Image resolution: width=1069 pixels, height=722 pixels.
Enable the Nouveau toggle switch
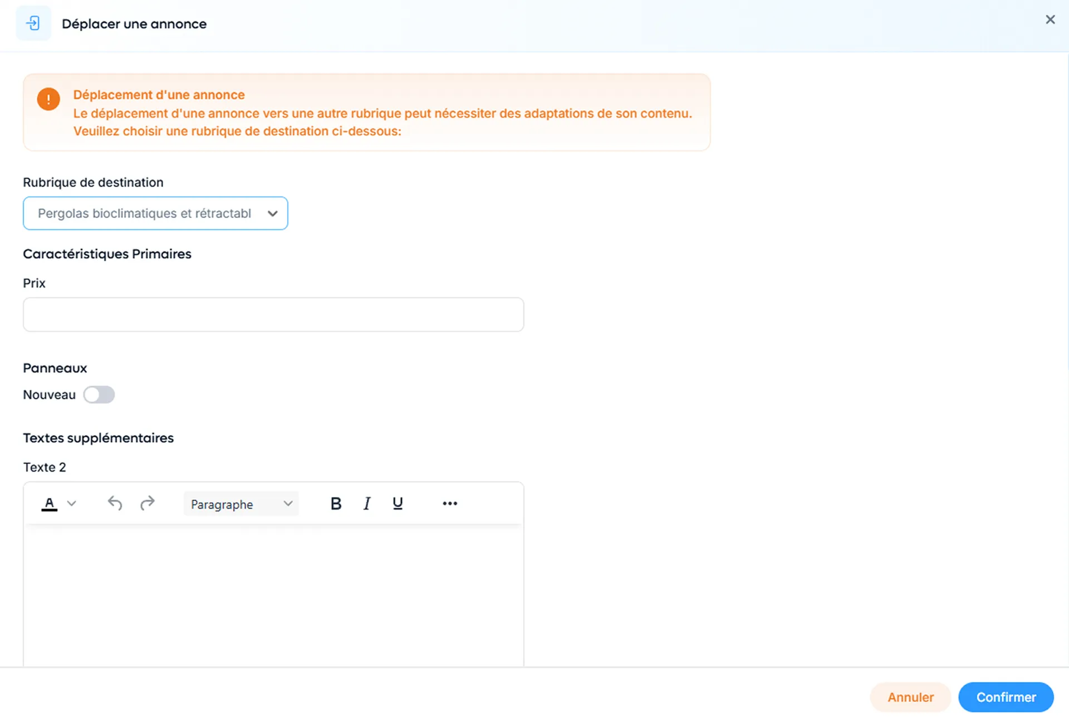click(x=99, y=395)
